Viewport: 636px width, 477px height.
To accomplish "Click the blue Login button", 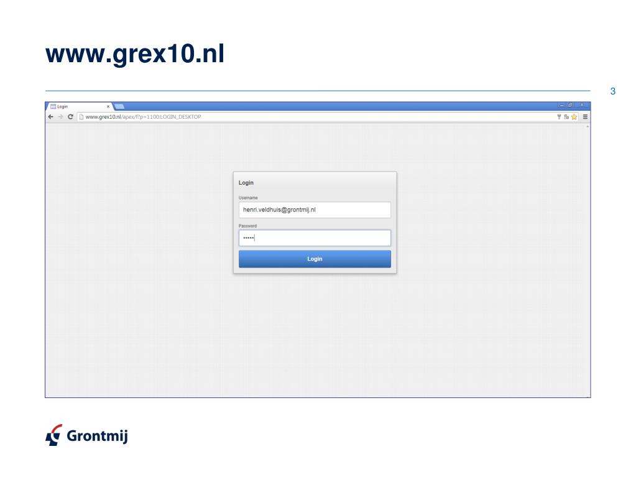I will 315,259.
